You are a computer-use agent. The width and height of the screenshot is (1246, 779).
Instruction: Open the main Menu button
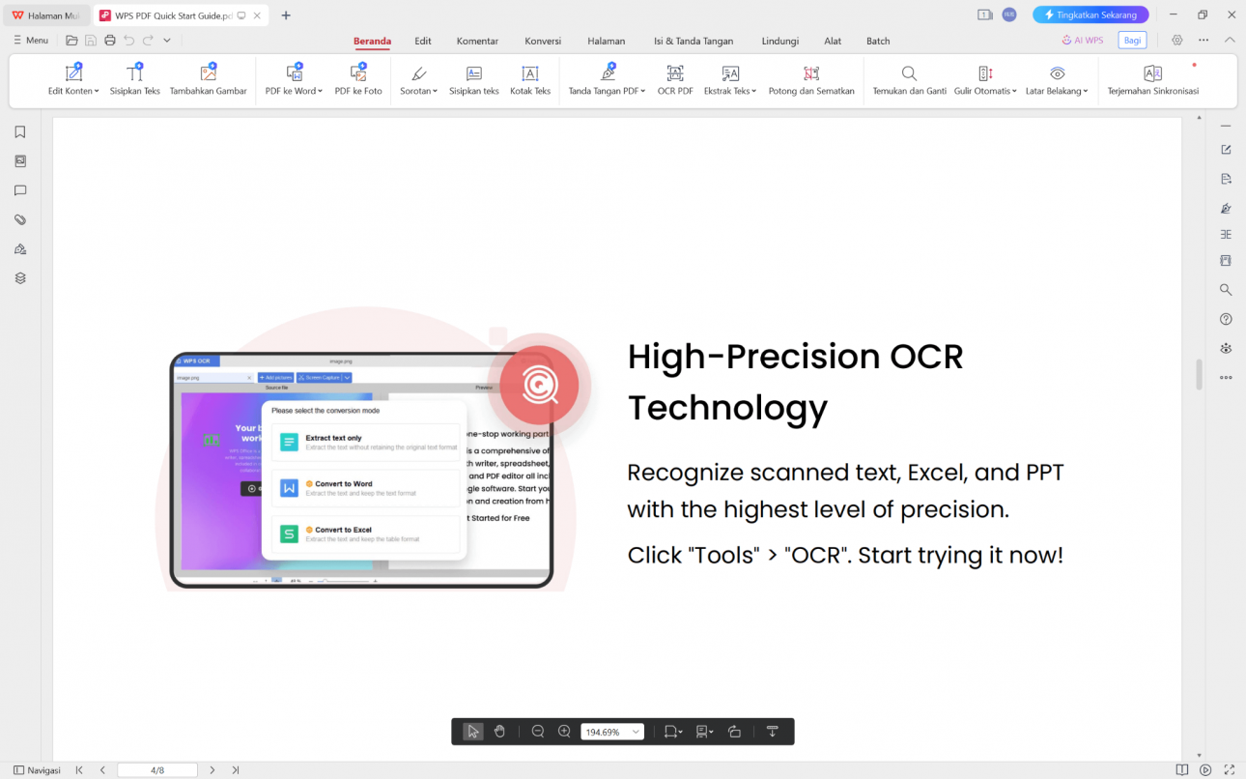coord(30,41)
